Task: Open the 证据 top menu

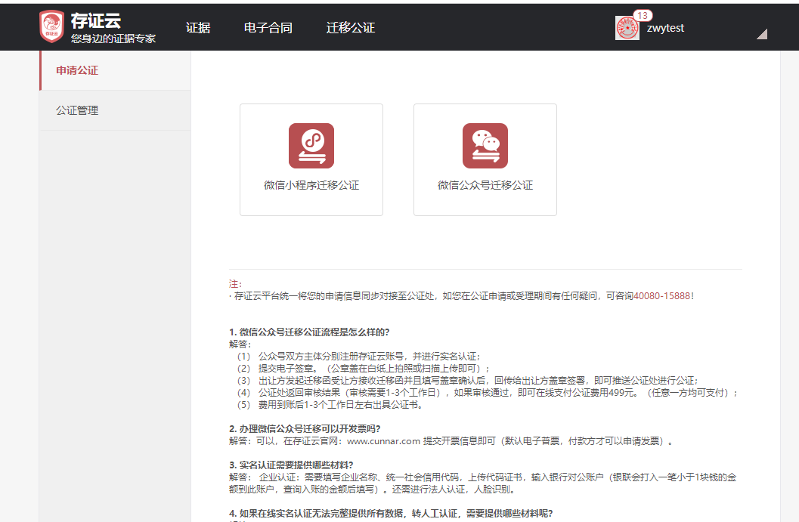Action: pyautogui.click(x=198, y=27)
